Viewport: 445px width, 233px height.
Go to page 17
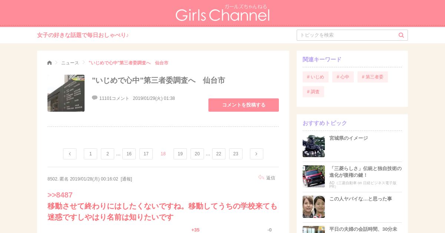tap(146, 154)
